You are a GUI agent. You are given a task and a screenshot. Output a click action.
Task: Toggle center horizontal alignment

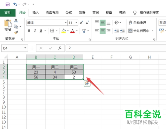coord(103,31)
